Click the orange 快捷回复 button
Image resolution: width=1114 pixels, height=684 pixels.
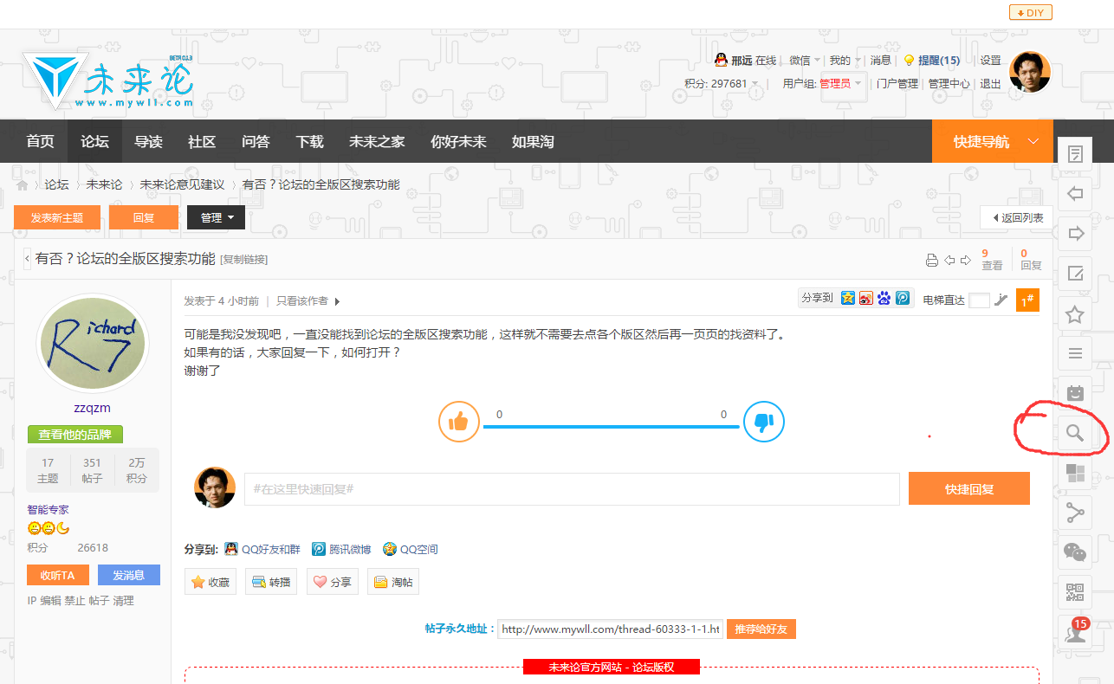[968, 489]
